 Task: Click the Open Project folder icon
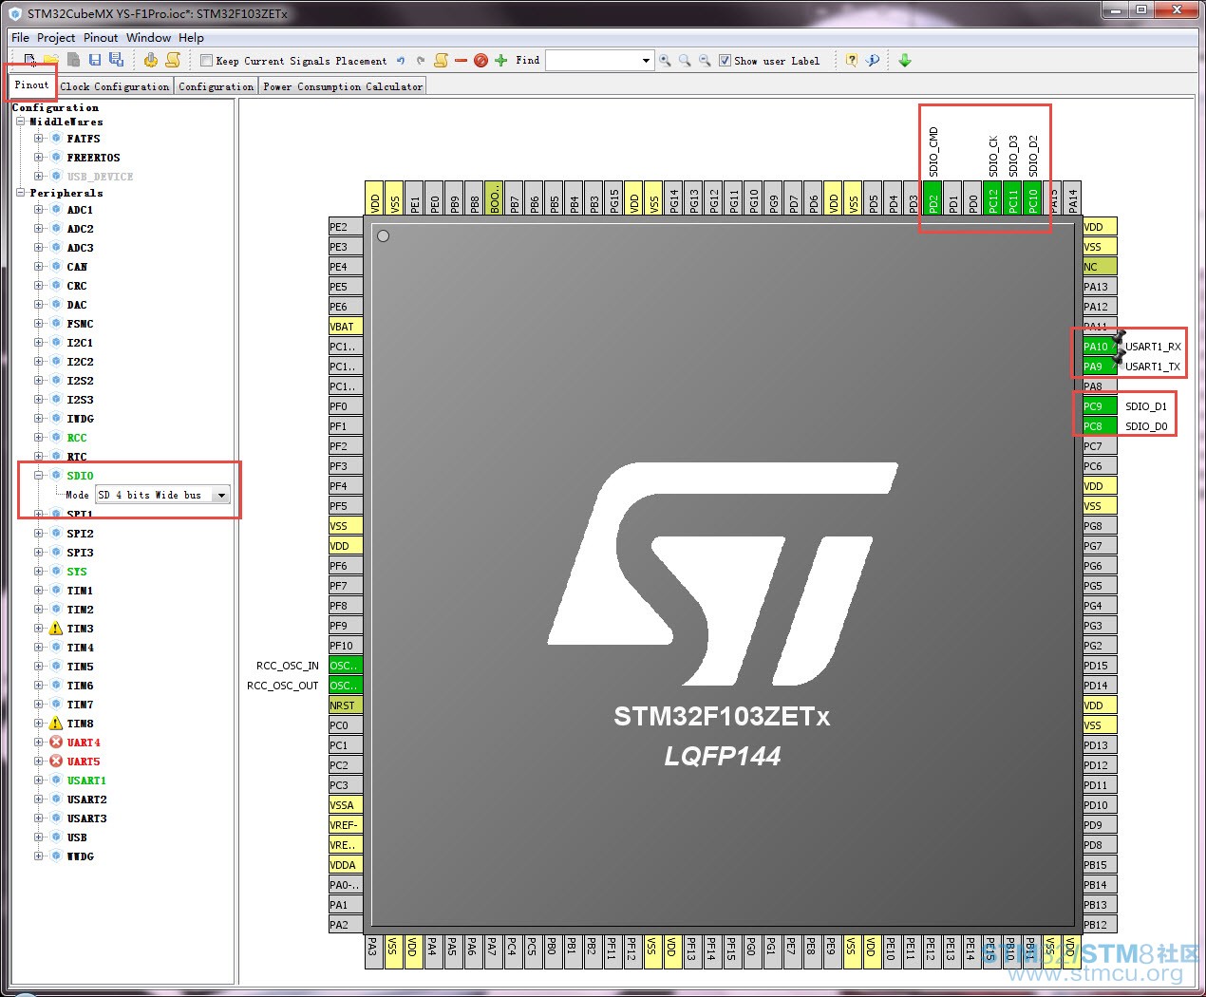coord(52,60)
